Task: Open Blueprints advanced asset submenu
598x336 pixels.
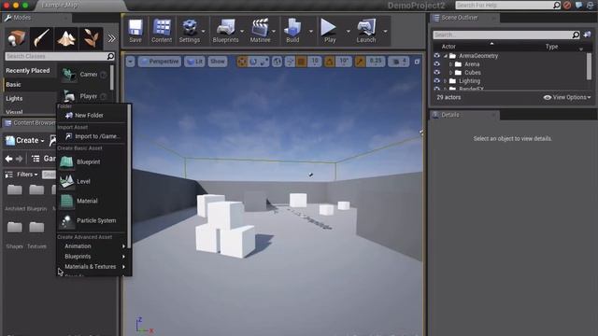Action: point(92,257)
